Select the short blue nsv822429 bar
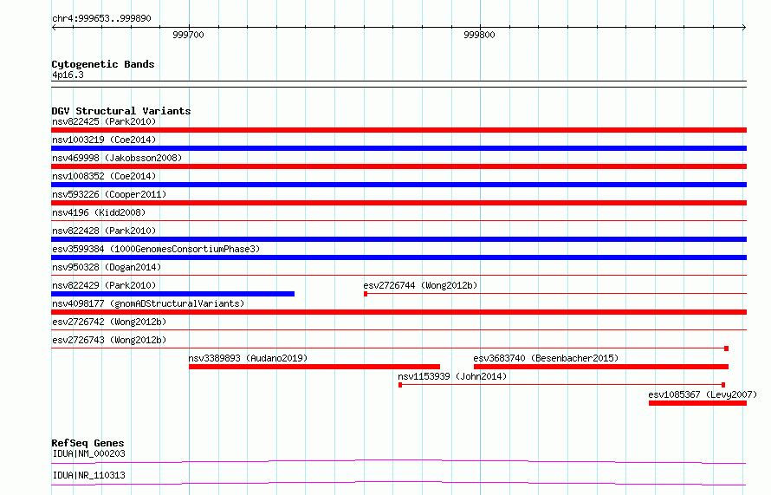The height and width of the screenshot is (495, 771). click(172, 294)
